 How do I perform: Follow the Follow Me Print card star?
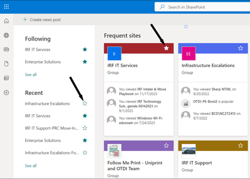[x=166, y=145]
